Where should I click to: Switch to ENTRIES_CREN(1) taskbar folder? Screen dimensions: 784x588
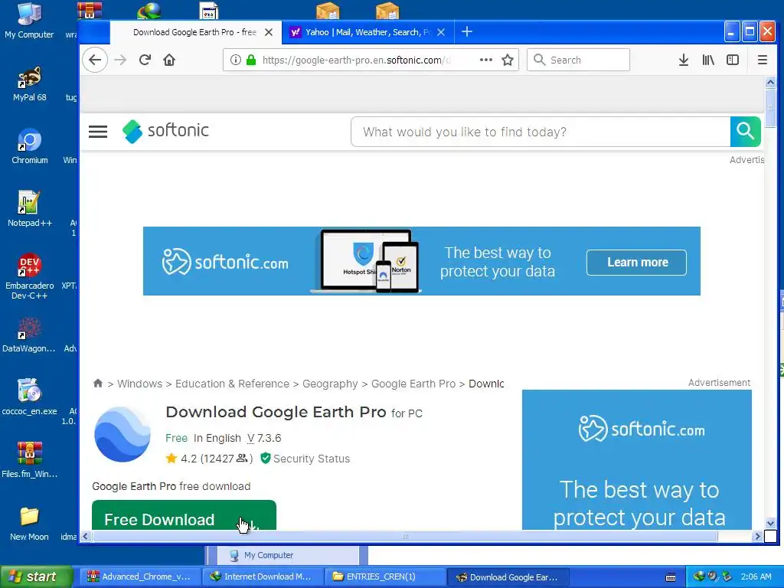[384, 577]
